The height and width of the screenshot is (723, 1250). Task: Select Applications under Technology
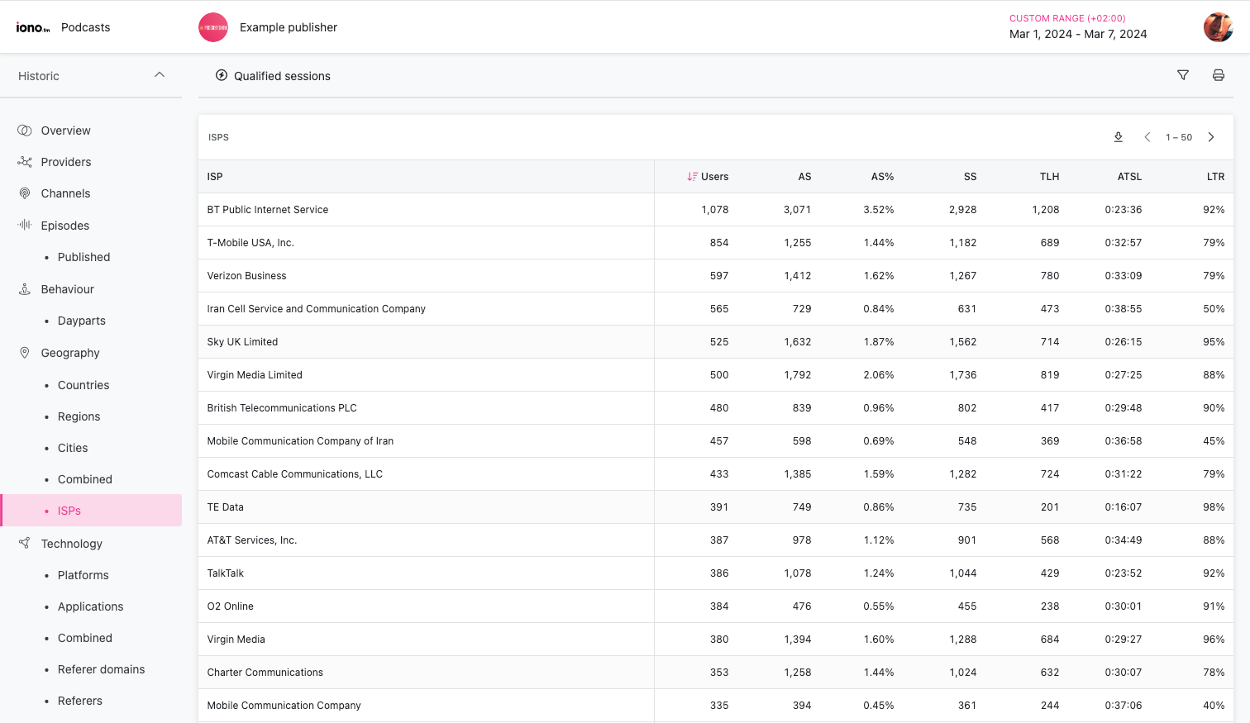tap(91, 606)
